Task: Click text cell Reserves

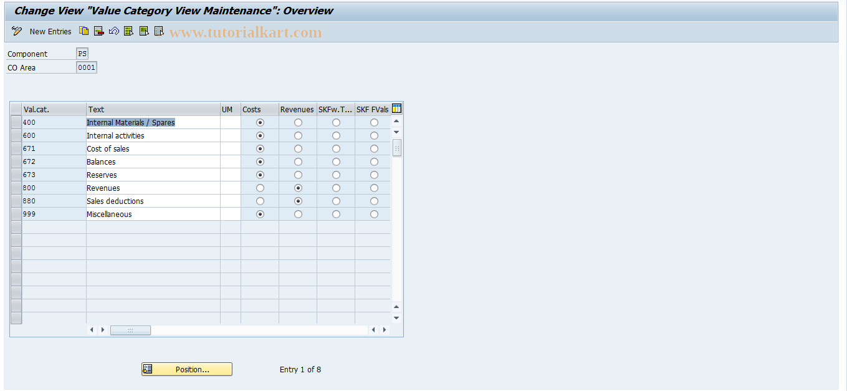Action: tap(153, 175)
